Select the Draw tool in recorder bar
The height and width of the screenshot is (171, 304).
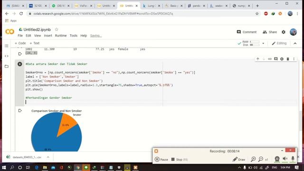pos(239,160)
